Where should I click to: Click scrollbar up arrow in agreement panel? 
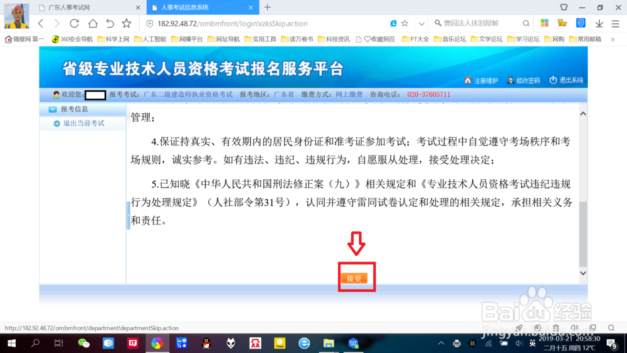[x=583, y=114]
